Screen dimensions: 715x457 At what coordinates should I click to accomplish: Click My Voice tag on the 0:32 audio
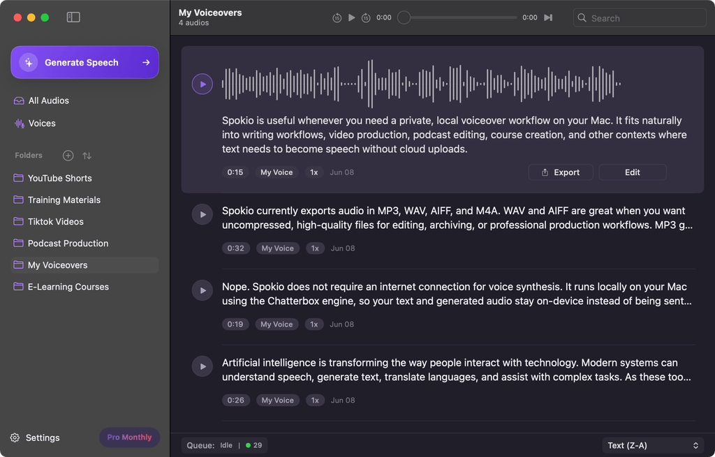(x=278, y=248)
